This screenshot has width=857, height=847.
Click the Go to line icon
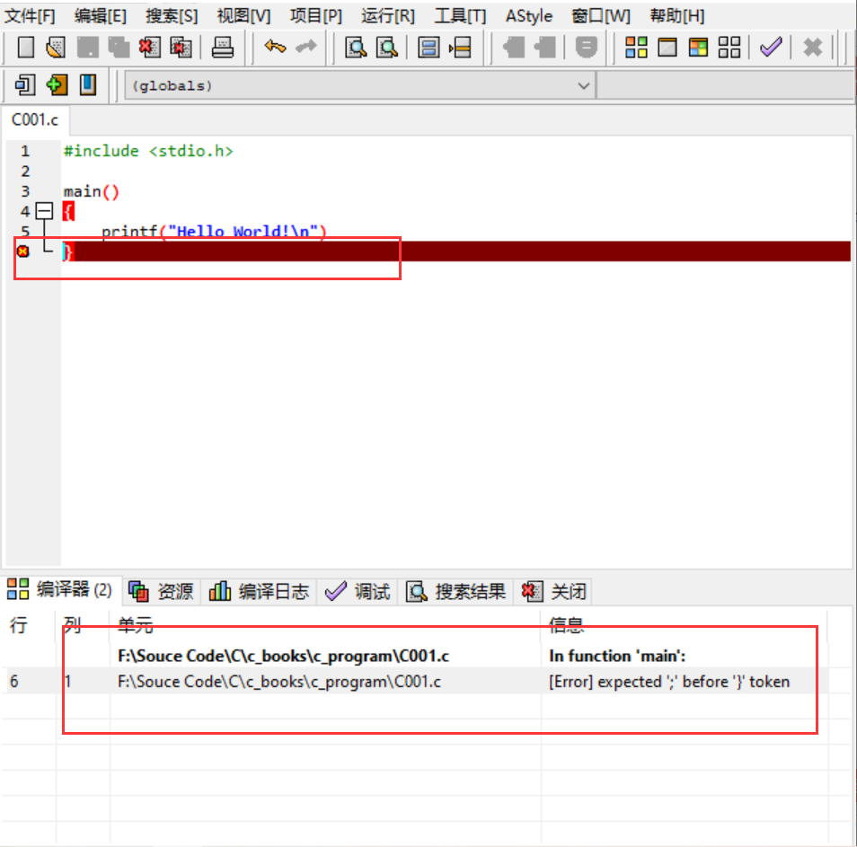(460, 47)
